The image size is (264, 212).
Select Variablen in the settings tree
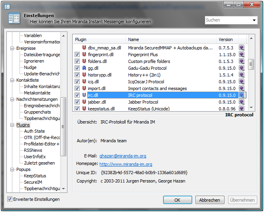33,35
